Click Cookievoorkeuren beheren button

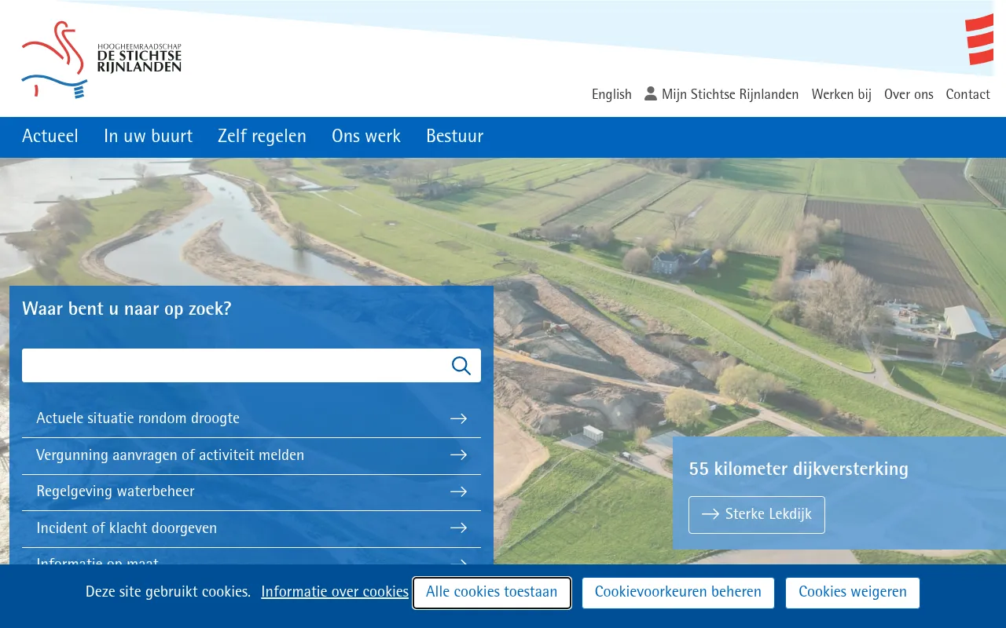(x=678, y=593)
